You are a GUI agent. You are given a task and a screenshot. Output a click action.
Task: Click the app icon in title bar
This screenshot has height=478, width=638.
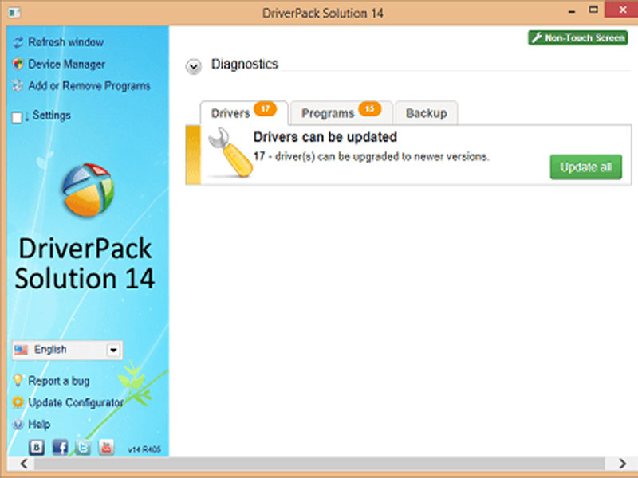[14, 13]
